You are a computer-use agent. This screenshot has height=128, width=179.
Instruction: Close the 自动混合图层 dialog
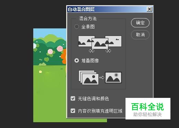pyautogui.click(x=150, y=9)
